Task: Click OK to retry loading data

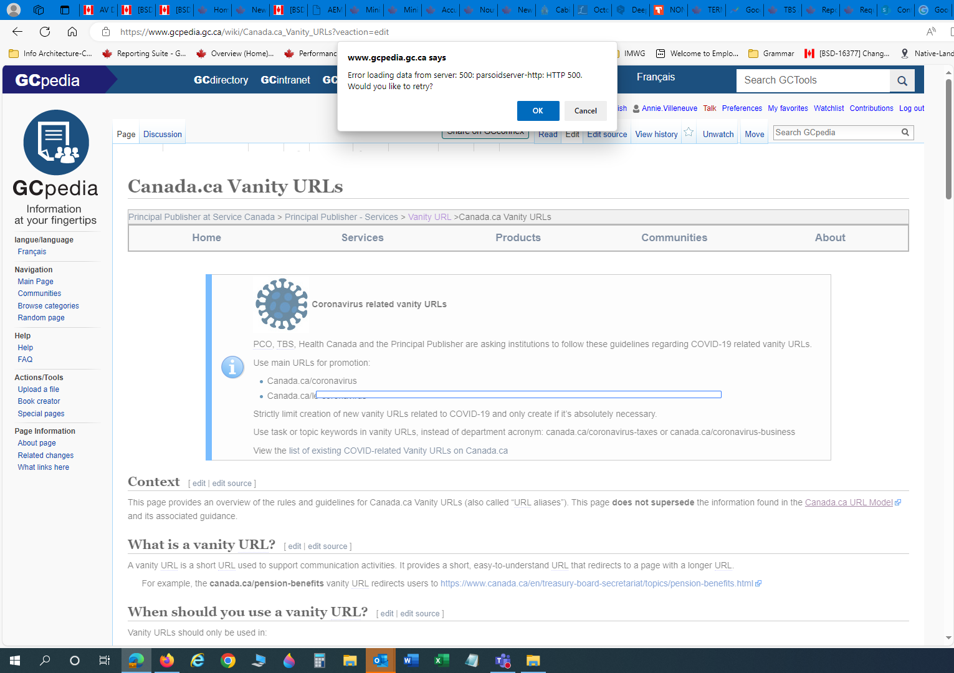Action: coord(538,110)
